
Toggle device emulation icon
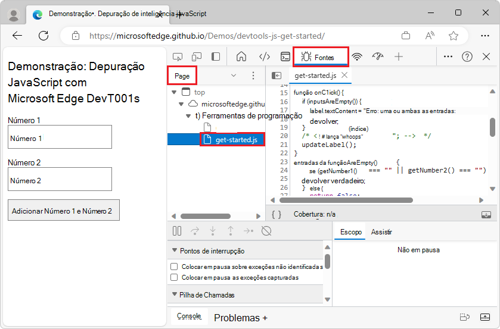point(197,57)
